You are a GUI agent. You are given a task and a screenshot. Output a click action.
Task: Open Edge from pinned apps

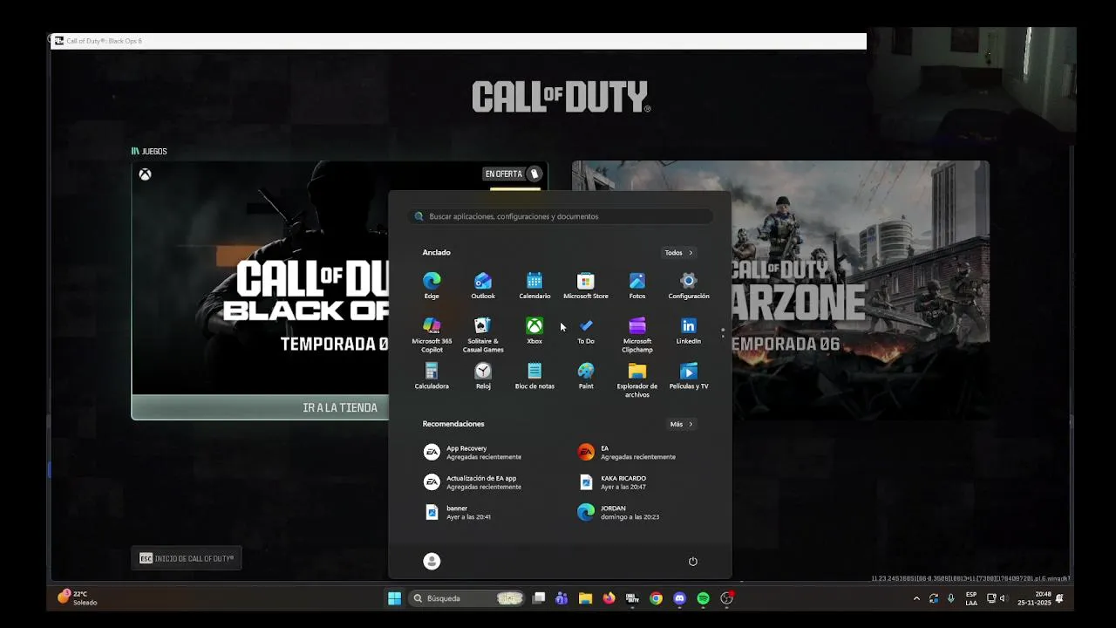432,285
